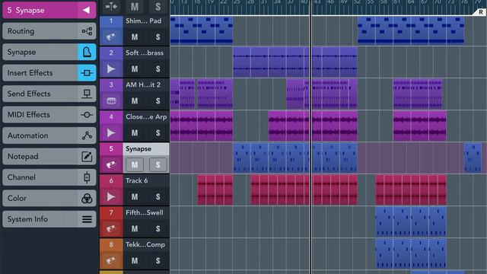Click track number 8 color header
The height and width of the screenshot is (274, 487).
111,245
